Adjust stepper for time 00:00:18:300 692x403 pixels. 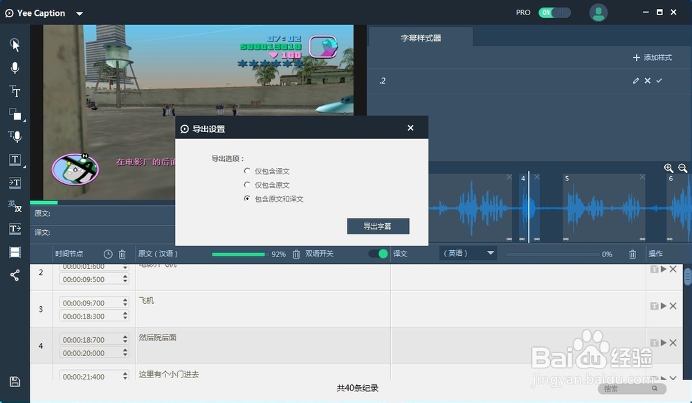(125, 316)
